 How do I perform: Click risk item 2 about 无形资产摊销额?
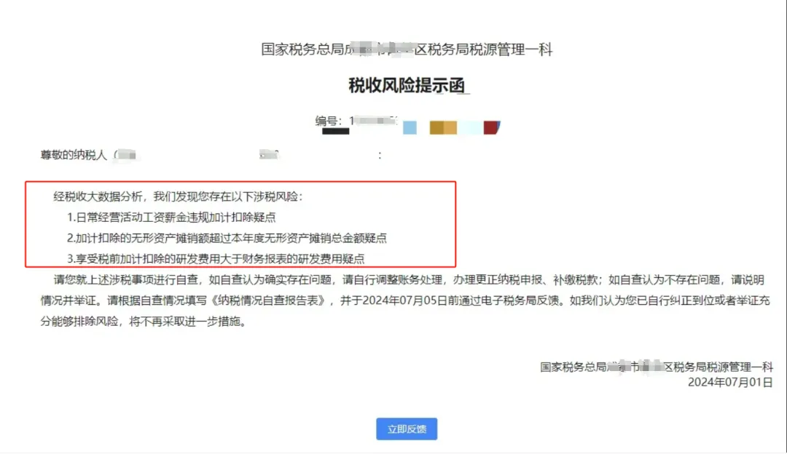click(x=227, y=238)
